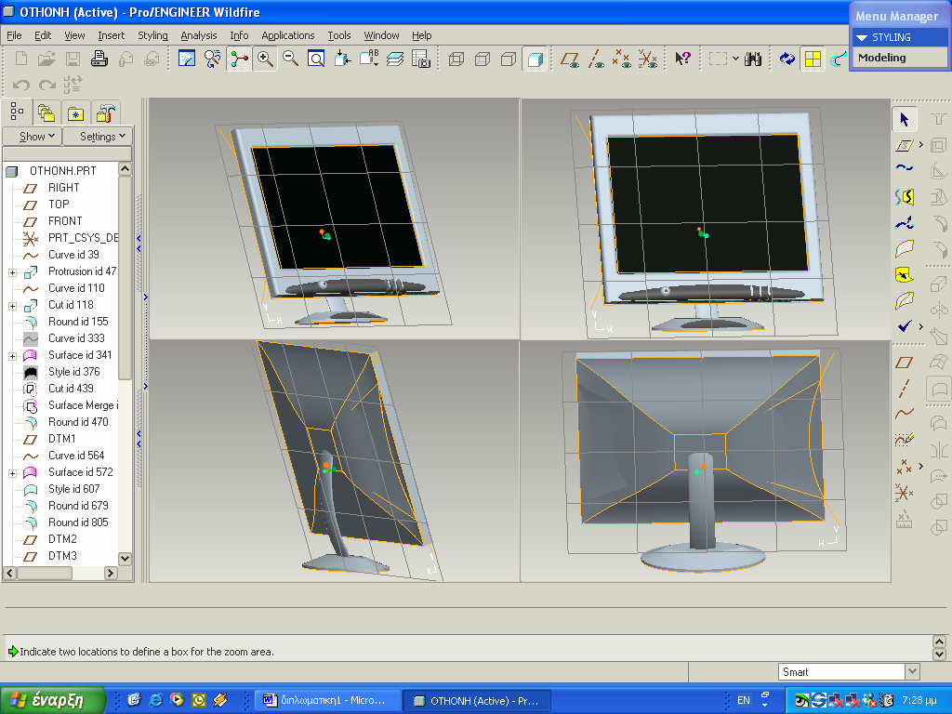Image resolution: width=952 pixels, height=714 pixels.
Task: Open the Styling menu
Action: pyautogui.click(x=152, y=36)
